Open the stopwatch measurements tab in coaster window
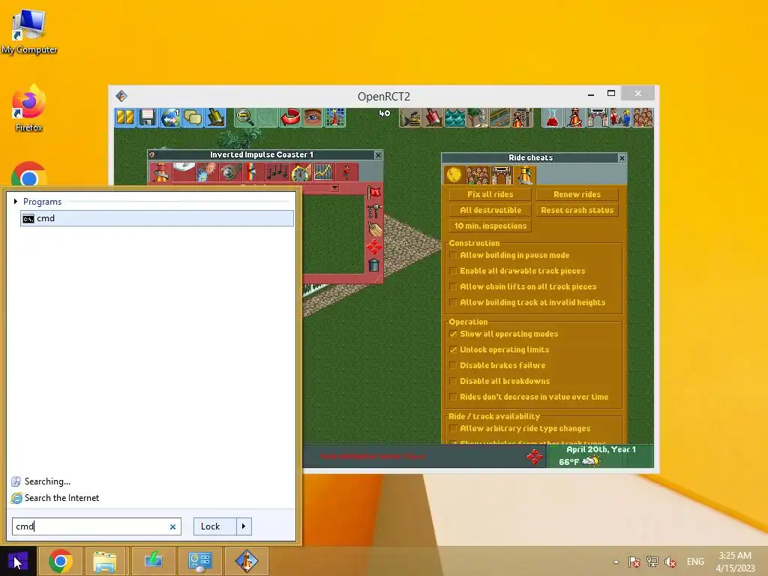Screen dimensions: 768x576 tap(300, 173)
